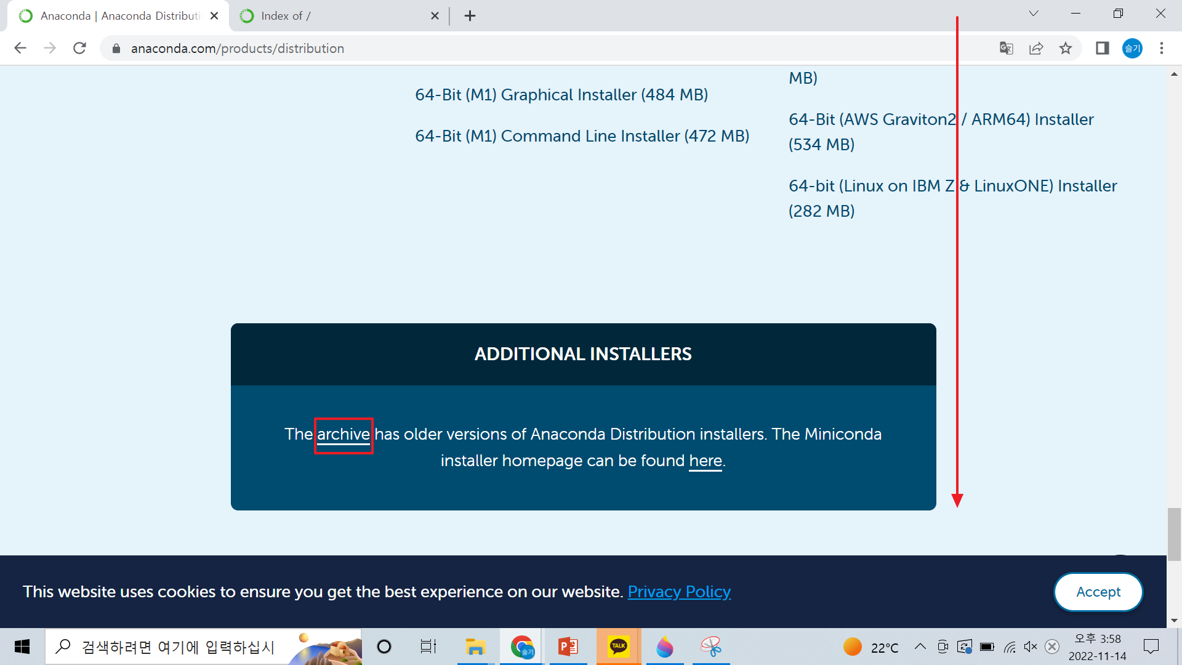Image resolution: width=1182 pixels, height=665 pixels.
Task: Open Miniconda homepage via 'here' link
Action: [706, 461]
